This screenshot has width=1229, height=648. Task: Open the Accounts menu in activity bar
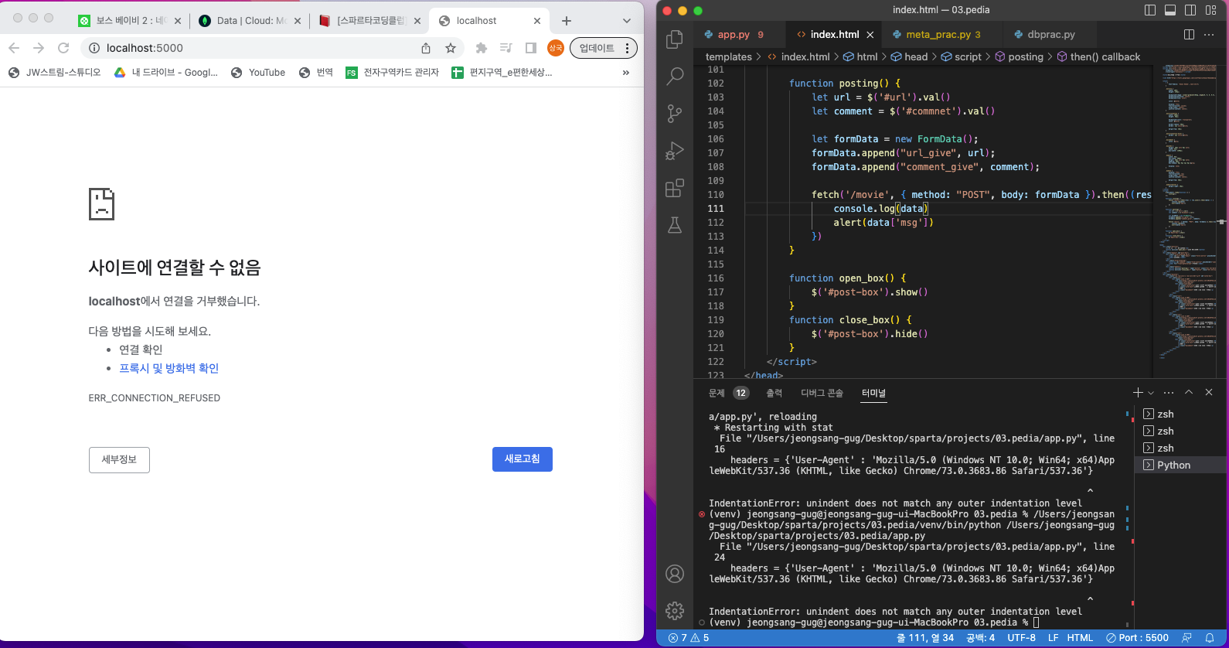point(675,574)
